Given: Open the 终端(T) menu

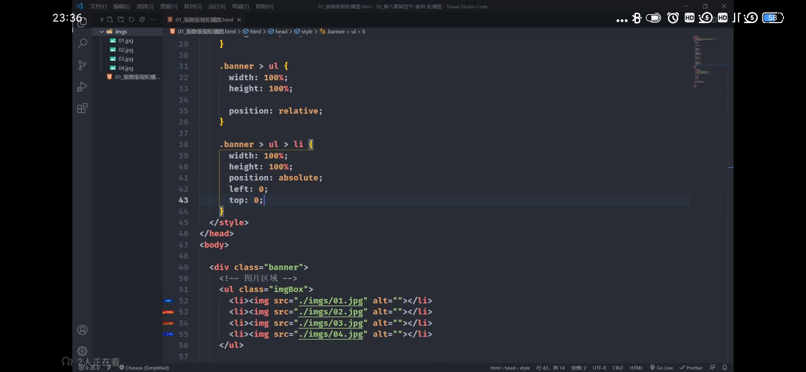Looking at the screenshot, I should pyautogui.click(x=240, y=7).
